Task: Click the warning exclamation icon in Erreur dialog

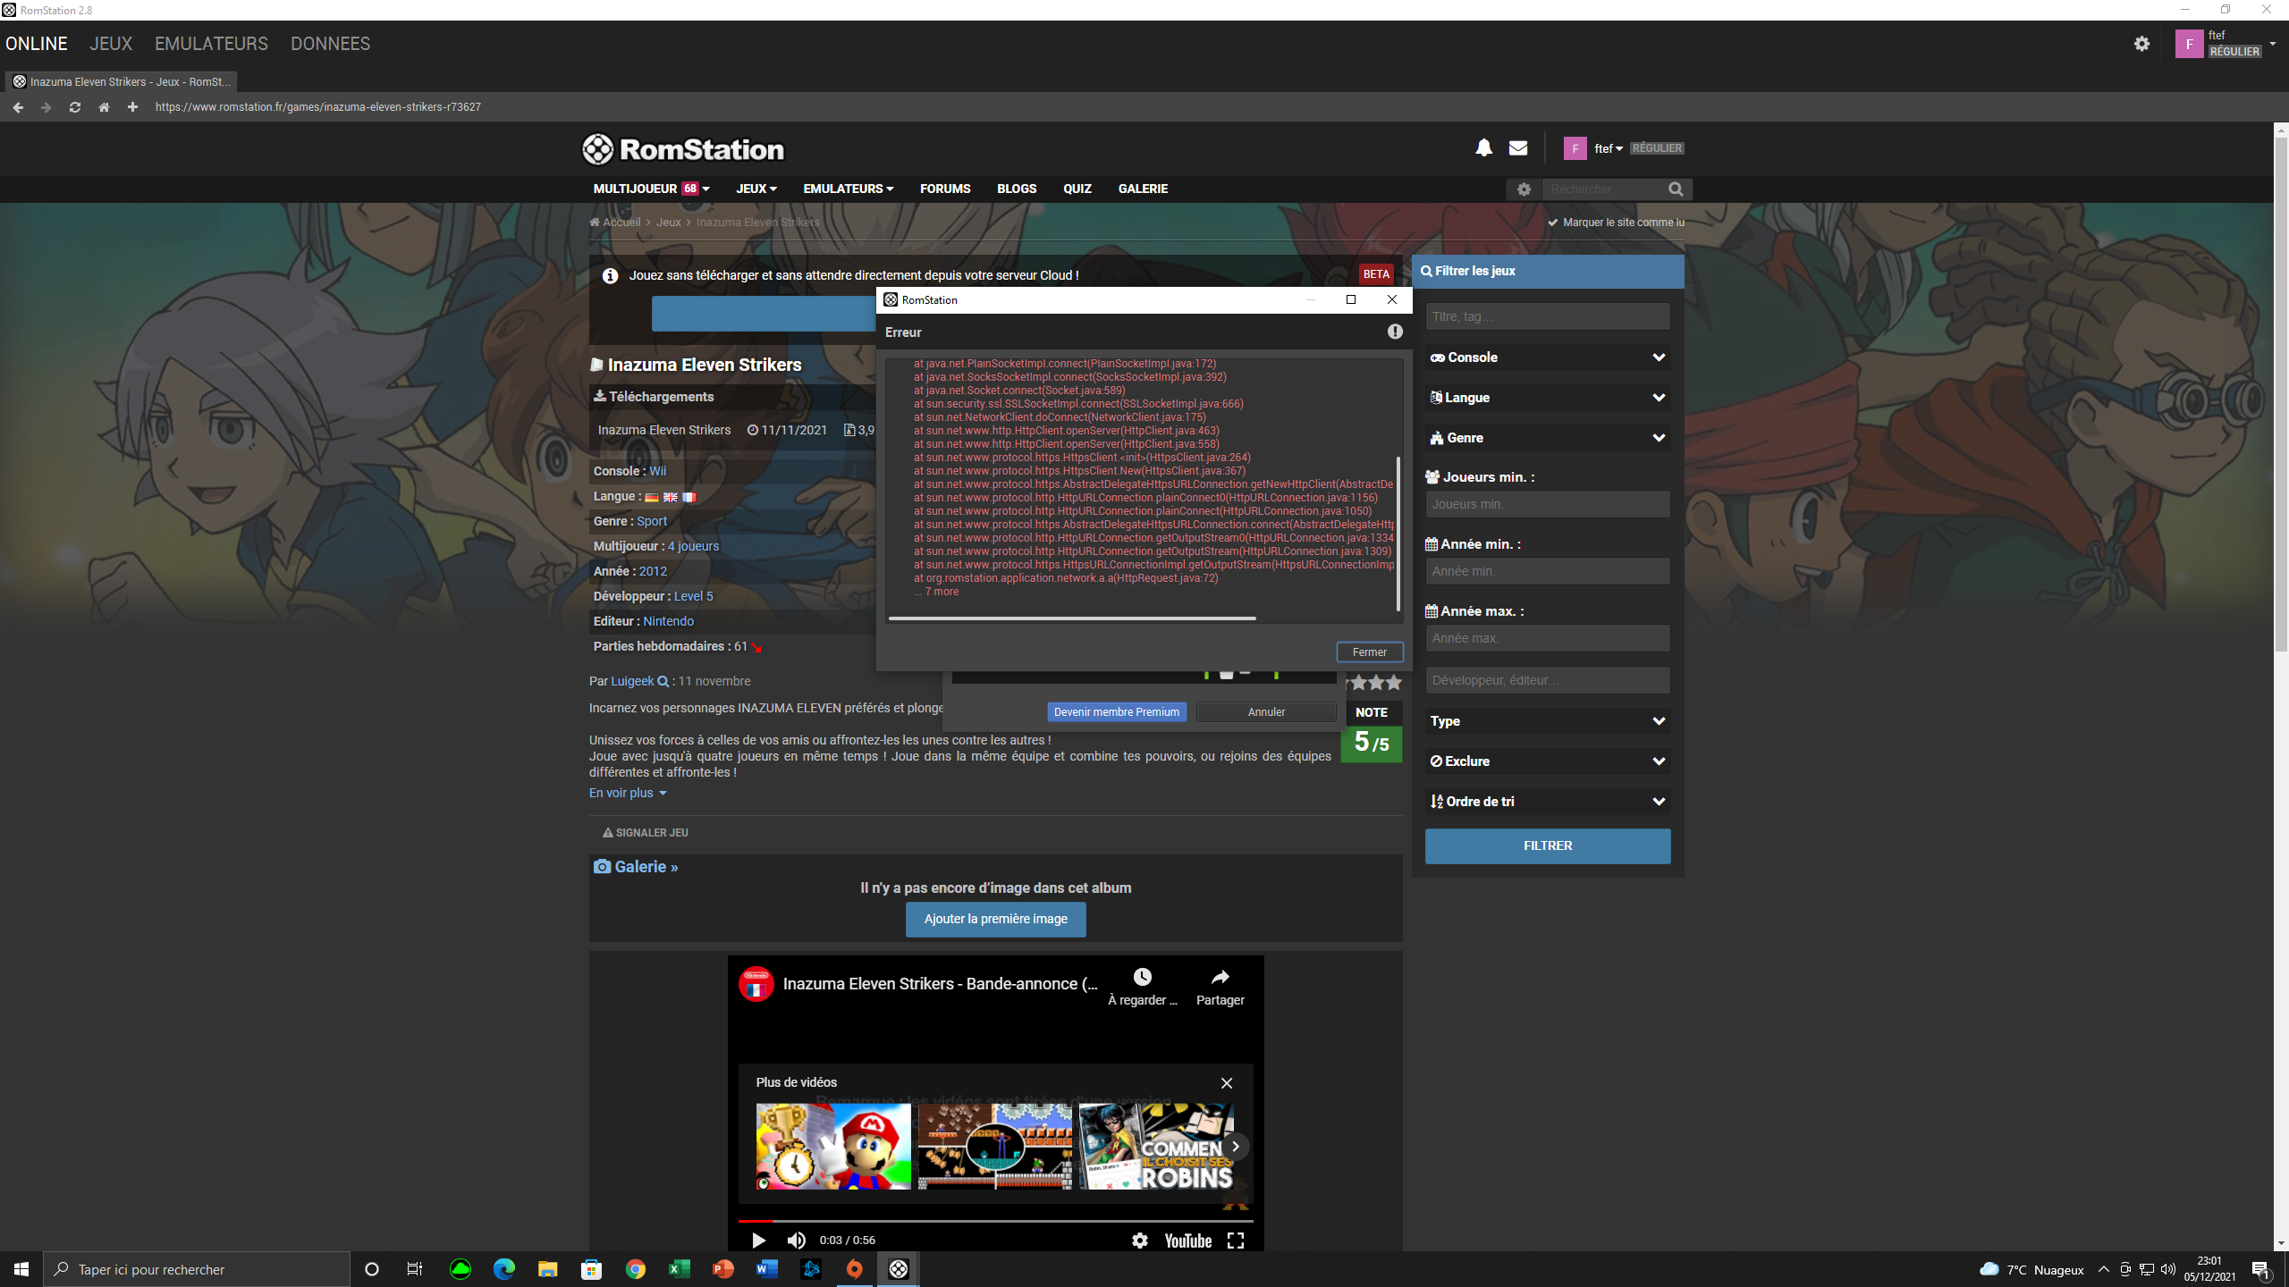Action: (x=1395, y=332)
